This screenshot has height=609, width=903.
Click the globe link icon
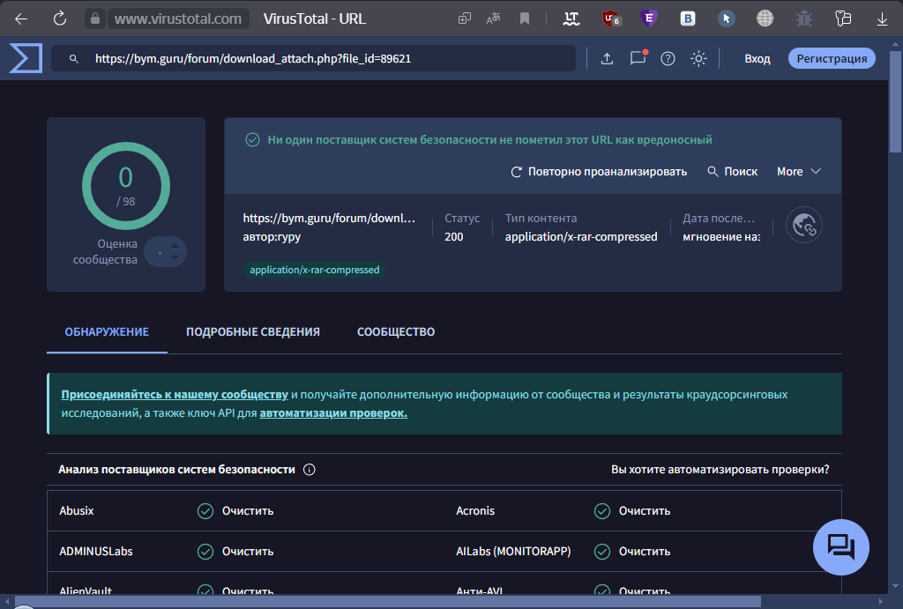803,226
